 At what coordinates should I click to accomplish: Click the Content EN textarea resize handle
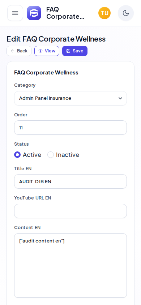pos(126,296)
